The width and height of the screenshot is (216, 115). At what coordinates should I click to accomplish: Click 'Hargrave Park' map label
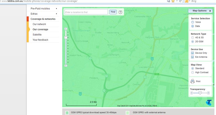(x=152, y=37)
